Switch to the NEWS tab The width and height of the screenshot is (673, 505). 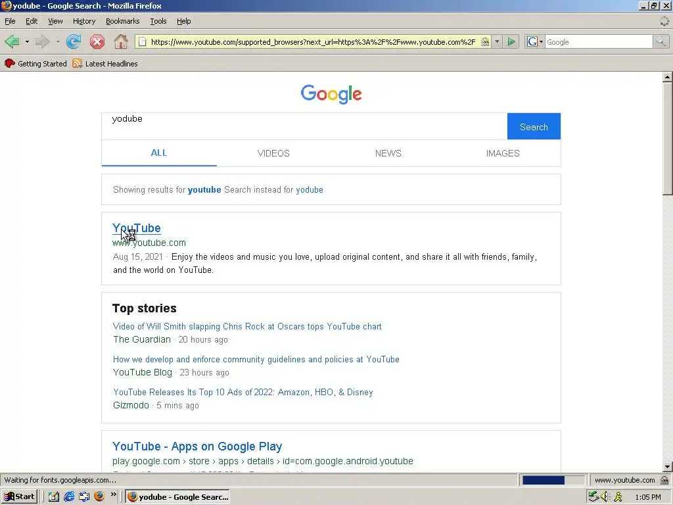point(388,153)
